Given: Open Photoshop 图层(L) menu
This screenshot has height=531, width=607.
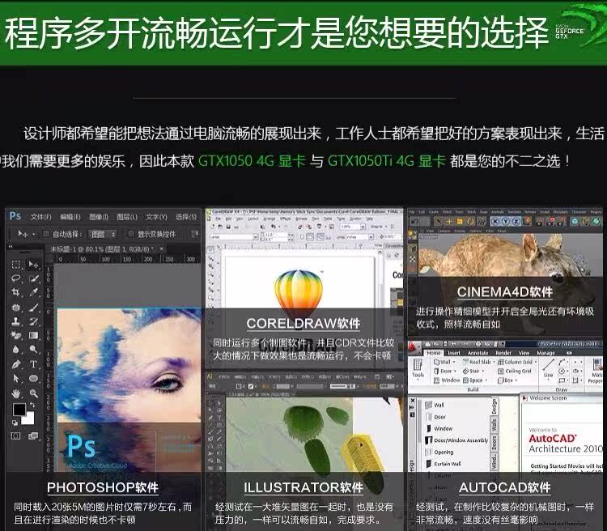Looking at the screenshot, I should pyautogui.click(x=127, y=217).
